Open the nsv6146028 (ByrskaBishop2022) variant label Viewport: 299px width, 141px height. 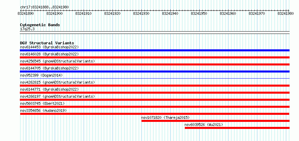tap(49, 54)
